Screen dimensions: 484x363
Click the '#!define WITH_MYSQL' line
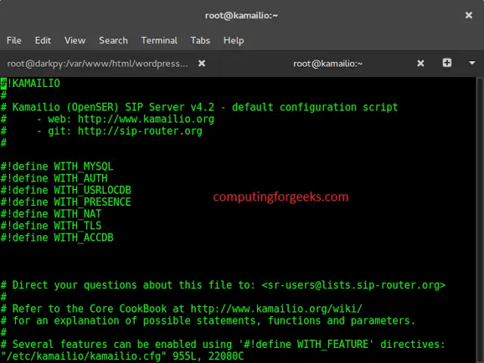click(x=57, y=166)
